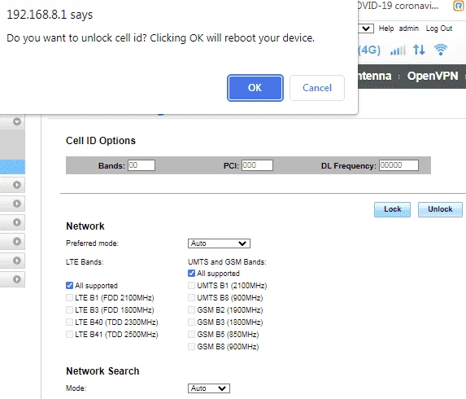Uncheck LTE Bands All supported checkbox

pyautogui.click(x=69, y=286)
